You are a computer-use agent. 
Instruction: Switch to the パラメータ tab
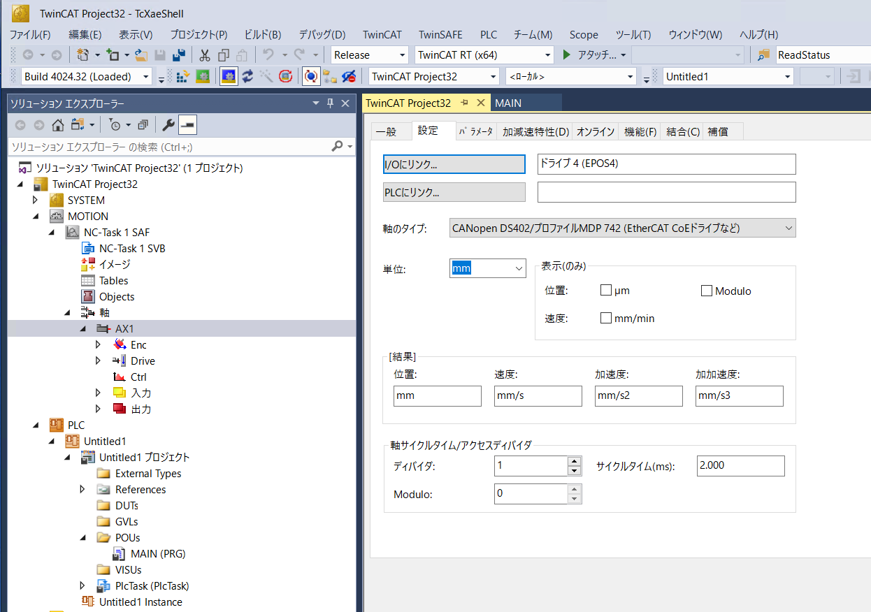(475, 131)
